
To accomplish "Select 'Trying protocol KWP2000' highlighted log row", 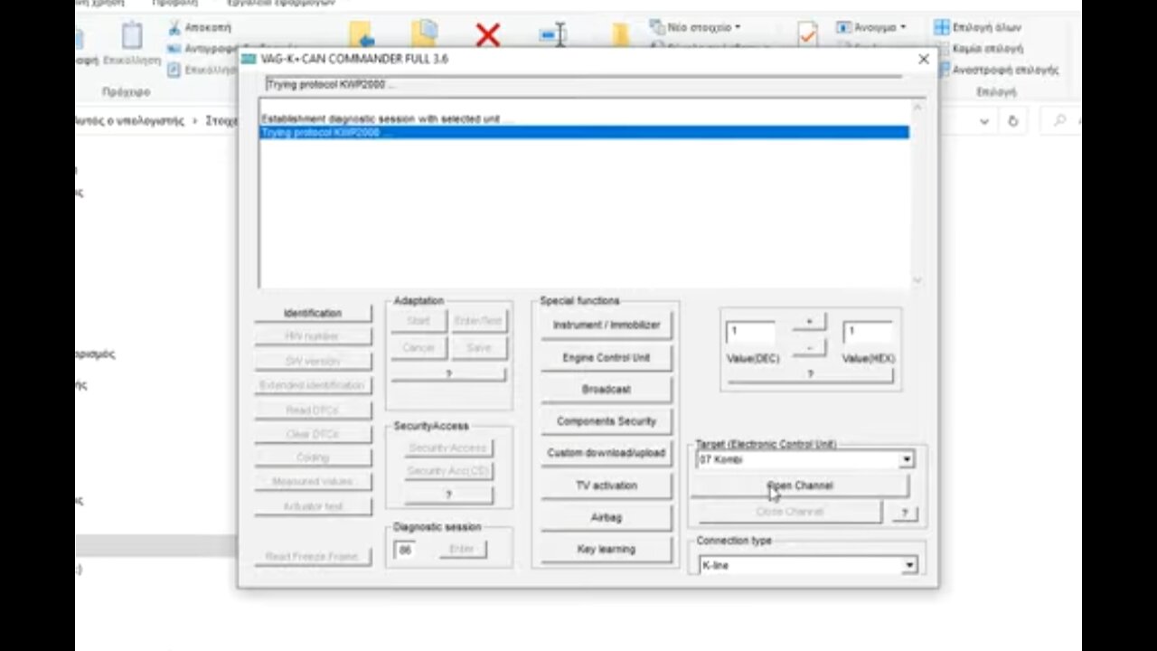I will (584, 133).
